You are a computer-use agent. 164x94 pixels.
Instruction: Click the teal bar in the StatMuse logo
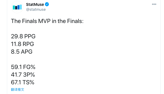tap(14, 7)
